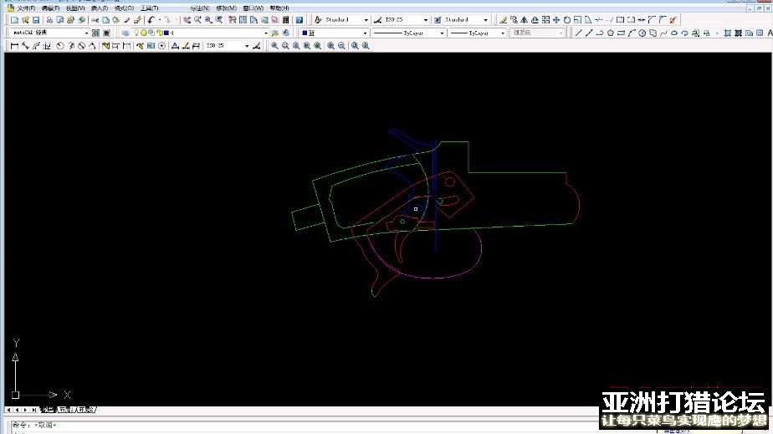Expand the blue color control dropdown
Screen dimensions: 773x434
[366, 33]
